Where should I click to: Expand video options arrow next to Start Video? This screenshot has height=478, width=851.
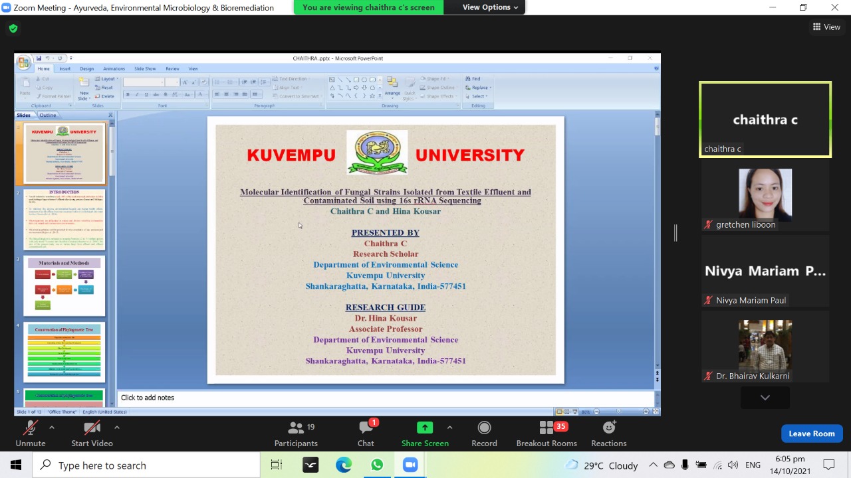tap(117, 428)
